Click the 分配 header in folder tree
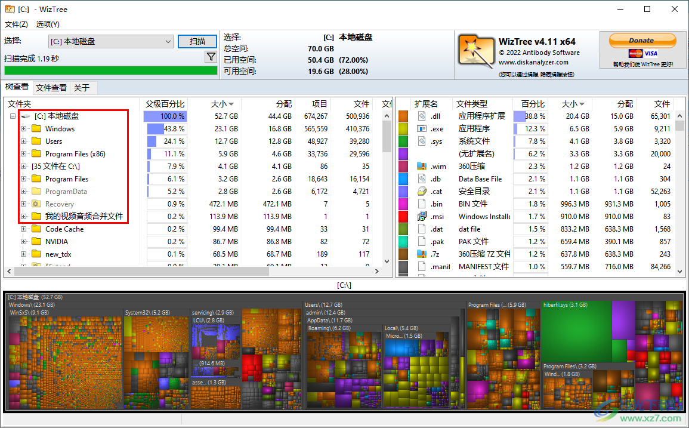The image size is (689, 428). (x=268, y=104)
